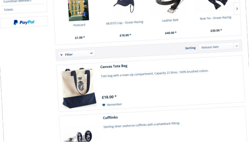Open the Postcard product link
Viewport: 249px width, 142px height.
click(79, 25)
